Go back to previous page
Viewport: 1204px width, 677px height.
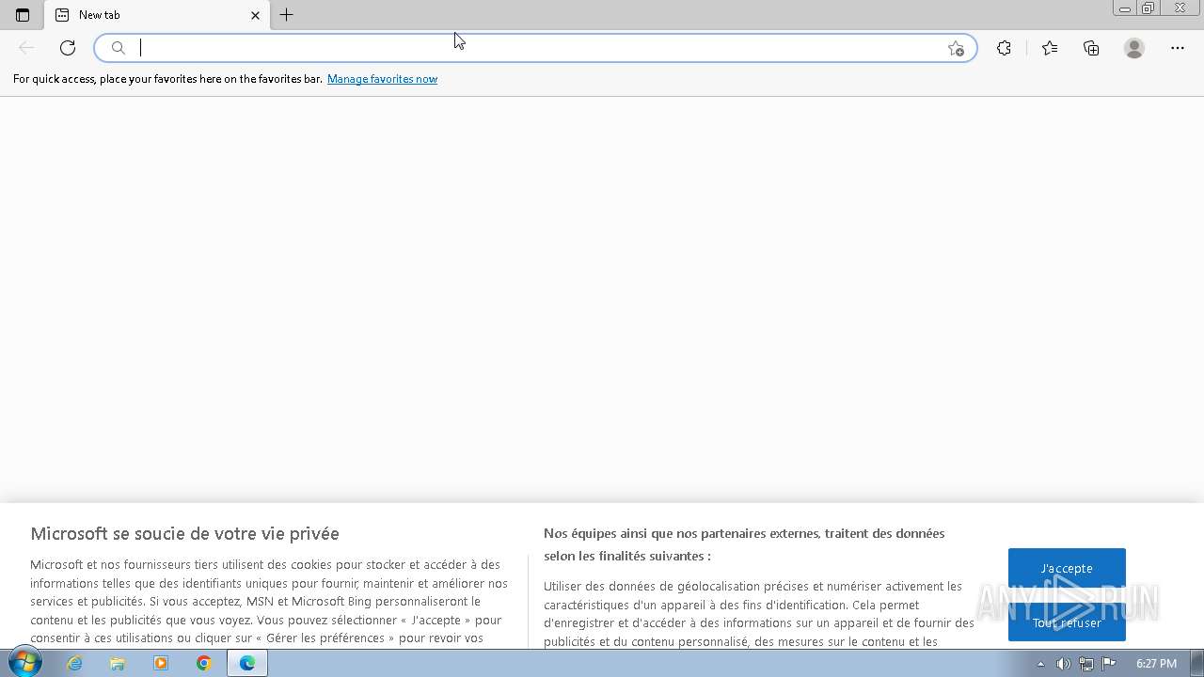click(26, 48)
